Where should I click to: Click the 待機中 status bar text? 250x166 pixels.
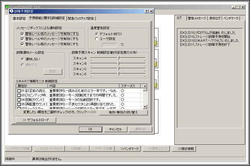click(10, 159)
